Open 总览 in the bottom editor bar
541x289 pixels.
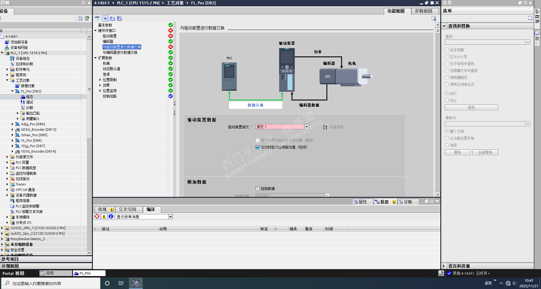(55, 273)
